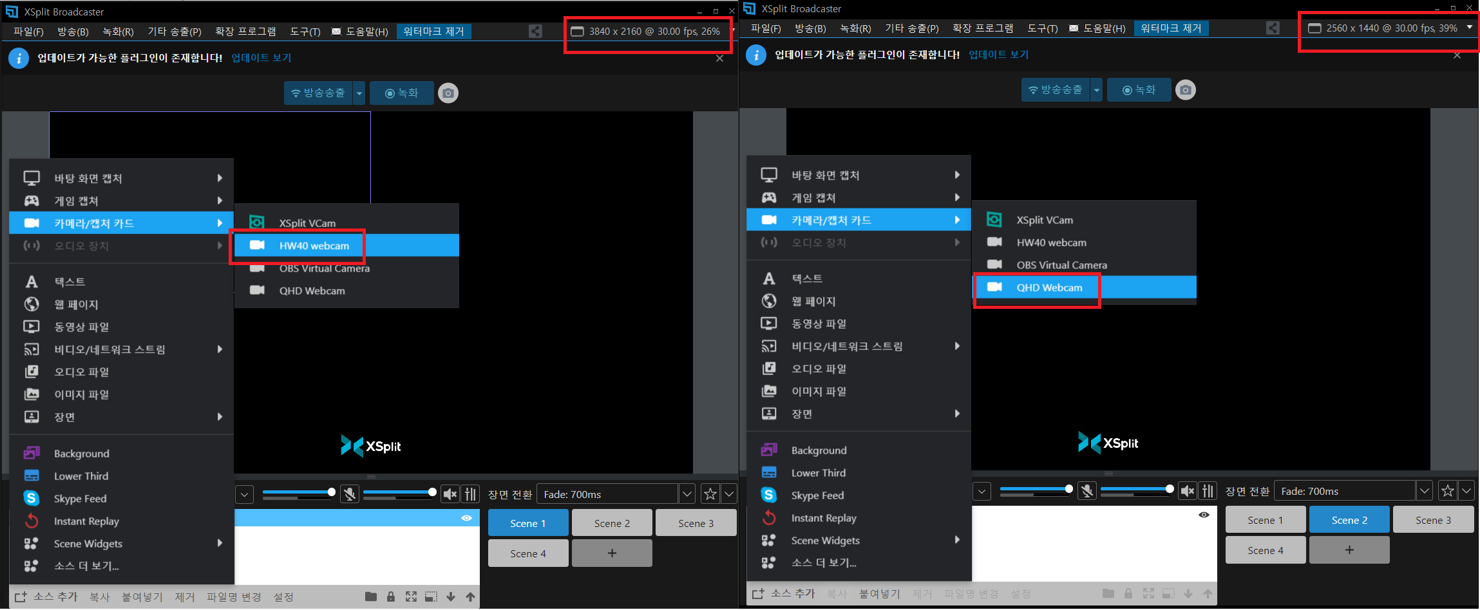
Task: Start 녹화 recording in right window
Action: [1139, 90]
